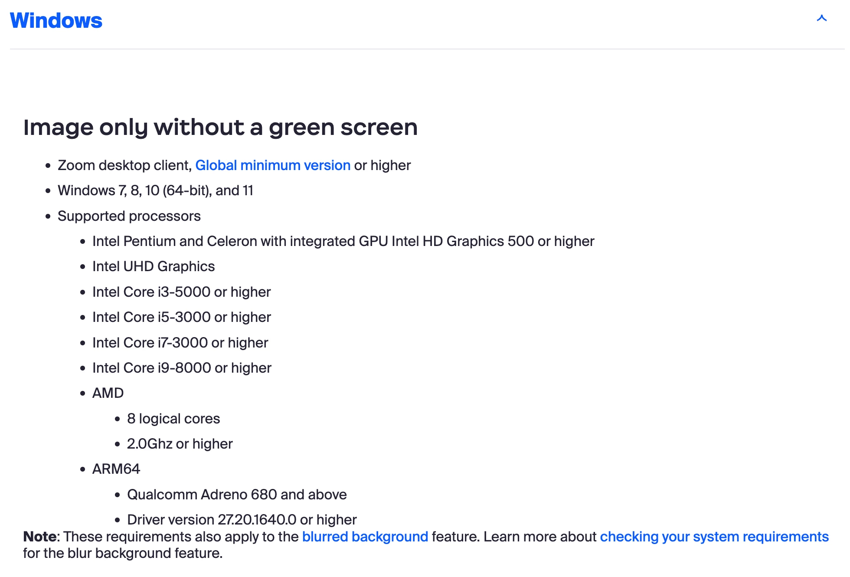Click the Supported processors list item
This screenshot has width=850, height=577.
coord(129,216)
